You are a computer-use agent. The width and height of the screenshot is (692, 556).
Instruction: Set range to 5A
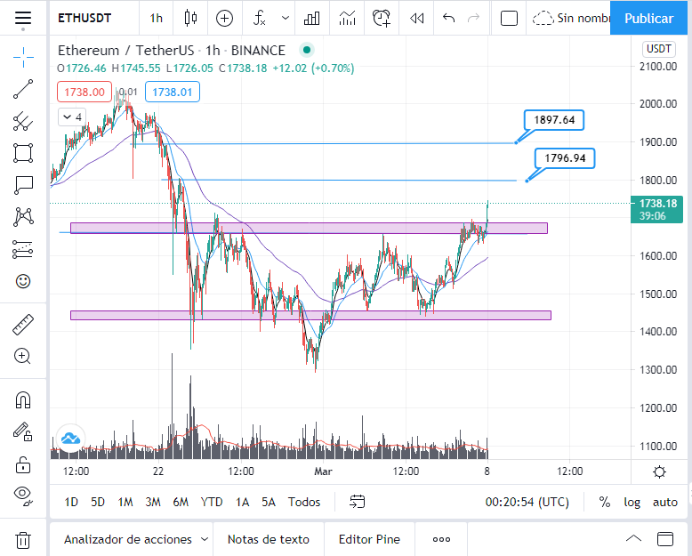tap(269, 502)
